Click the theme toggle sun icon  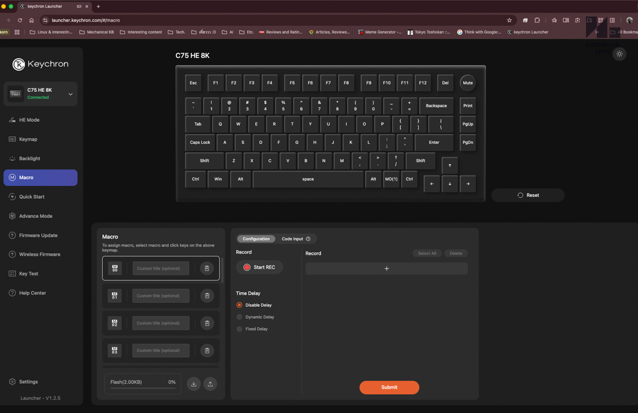619,54
